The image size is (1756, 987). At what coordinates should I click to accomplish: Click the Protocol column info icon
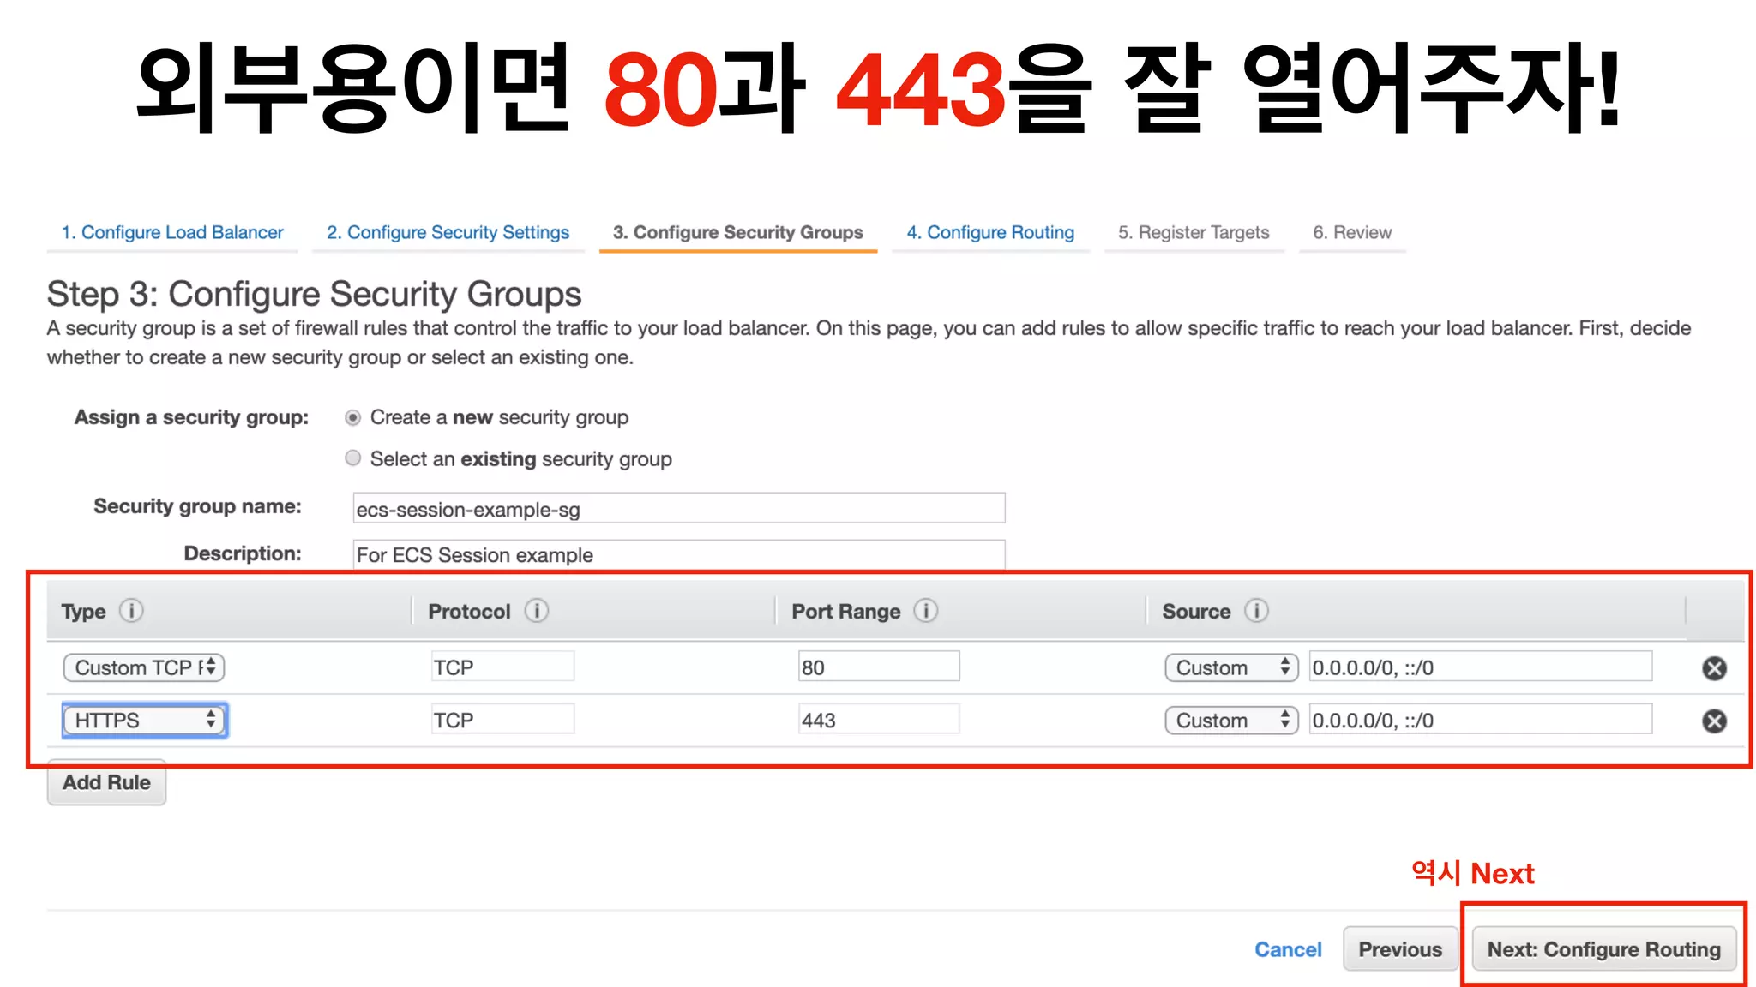click(537, 611)
